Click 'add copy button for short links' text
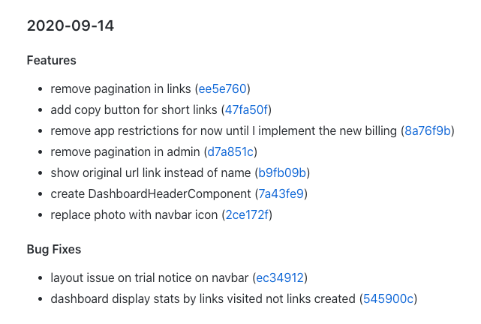 click(134, 109)
